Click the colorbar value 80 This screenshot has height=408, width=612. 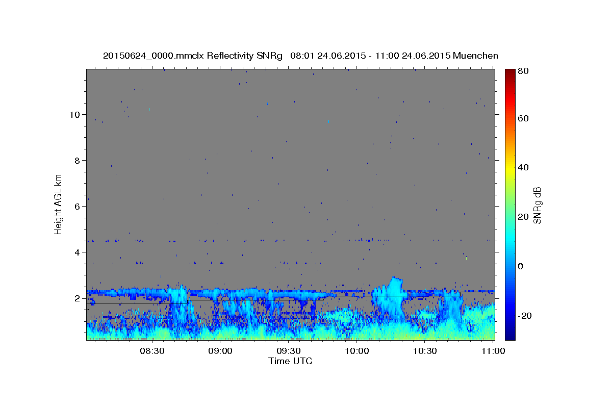[523, 71]
